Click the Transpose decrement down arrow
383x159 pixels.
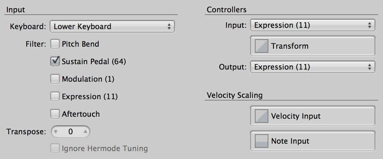pyautogui.click(x=56, y=132)
